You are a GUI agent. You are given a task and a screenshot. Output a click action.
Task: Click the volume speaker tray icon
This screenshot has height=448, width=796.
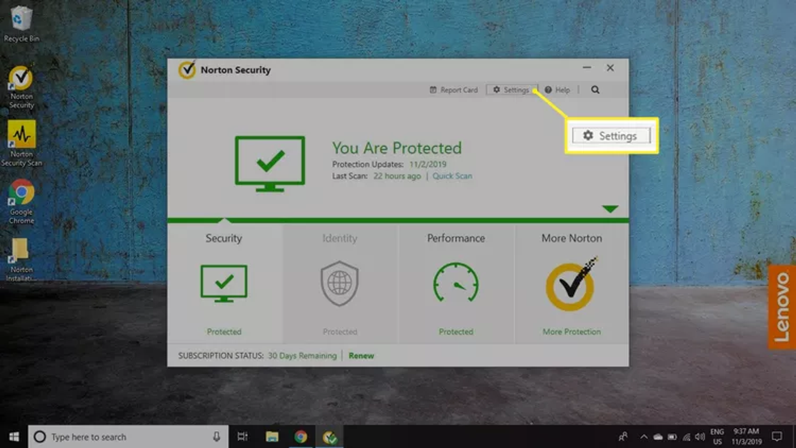click(x=700, y=437)
